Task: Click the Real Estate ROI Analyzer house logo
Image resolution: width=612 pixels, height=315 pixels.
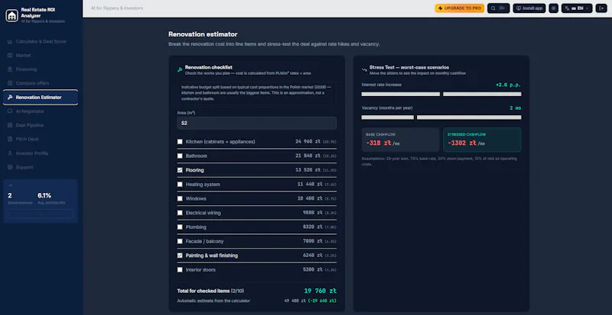Action: coord(12,15)
